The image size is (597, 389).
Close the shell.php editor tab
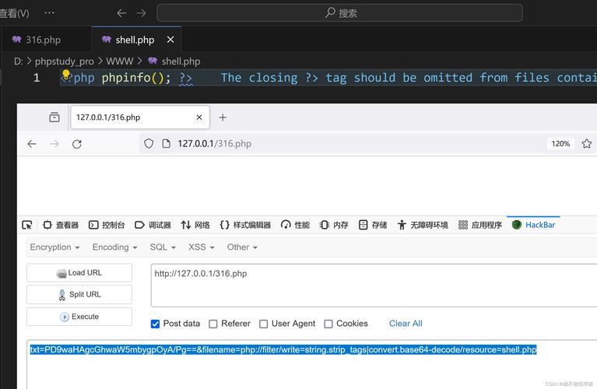point(170,40)
